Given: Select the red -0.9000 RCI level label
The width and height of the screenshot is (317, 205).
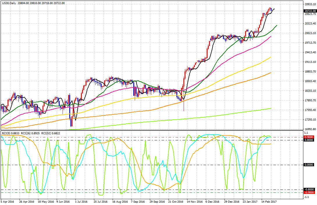Looking at the screenshot, I should click(x=309, y=192).
